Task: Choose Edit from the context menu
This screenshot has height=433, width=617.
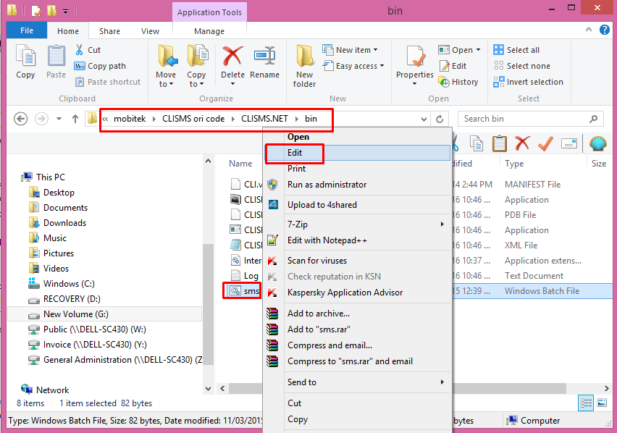Action: (x=295, y=153)
